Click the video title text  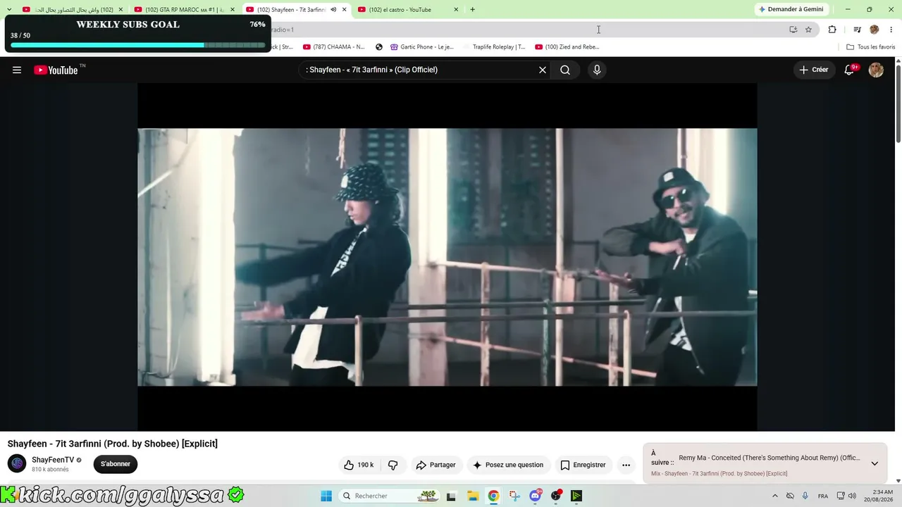click(x=113, y=444)
